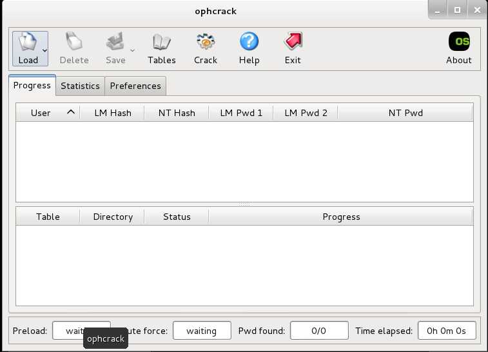Open Help question mark icon
488x352 pixels.
pos(249,41)
